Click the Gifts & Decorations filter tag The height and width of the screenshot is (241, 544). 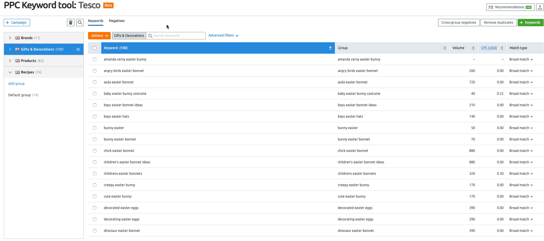pyautogui.click(x=129, y=36)
